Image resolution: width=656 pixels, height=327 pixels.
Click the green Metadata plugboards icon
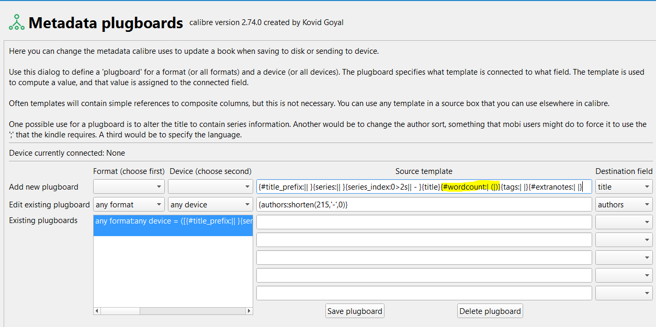pos(17,22)
